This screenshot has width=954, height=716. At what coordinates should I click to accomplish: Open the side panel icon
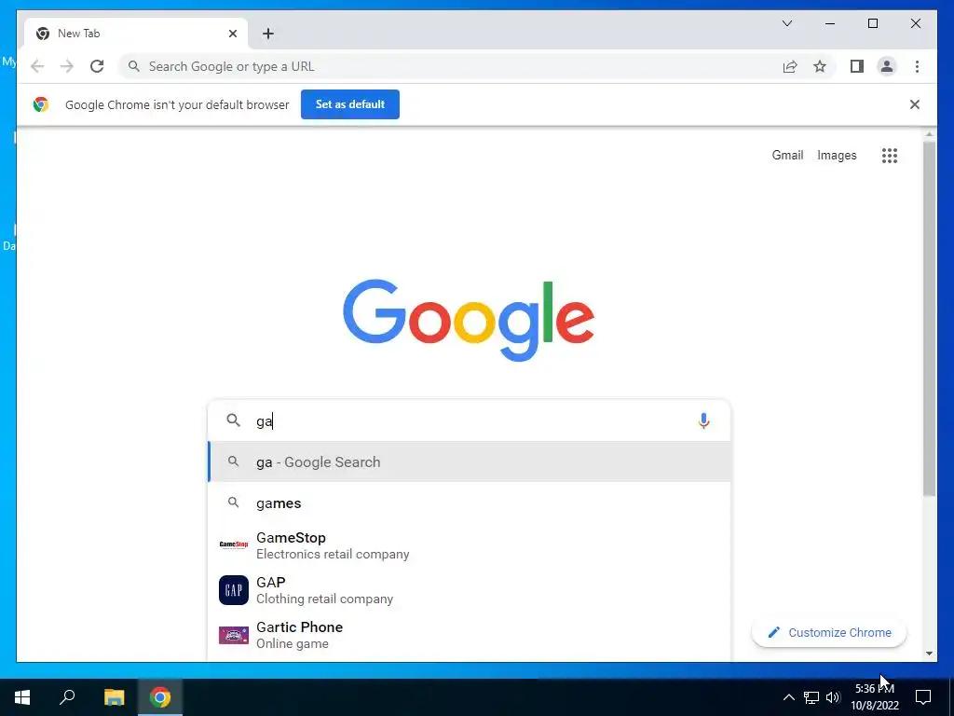[x=857, y=66]
